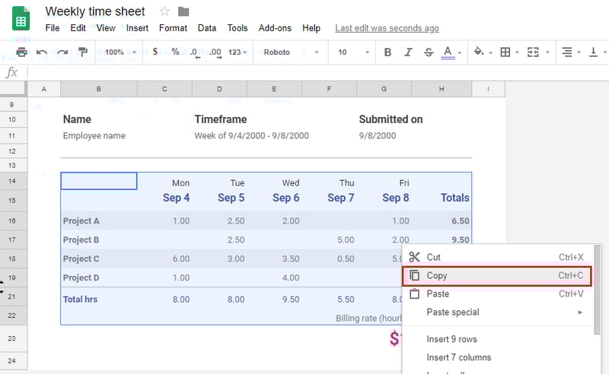This screenshot has height=374, width=609.
Task: Click the Project A cell
Action: [99, 220]
